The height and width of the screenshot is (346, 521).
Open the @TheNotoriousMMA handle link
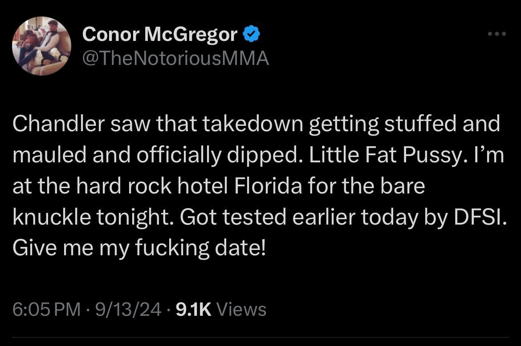(176, 57)
